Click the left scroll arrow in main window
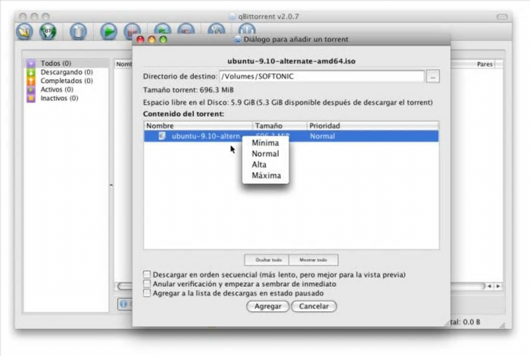530x356 pixels. (x=489, y=286)
